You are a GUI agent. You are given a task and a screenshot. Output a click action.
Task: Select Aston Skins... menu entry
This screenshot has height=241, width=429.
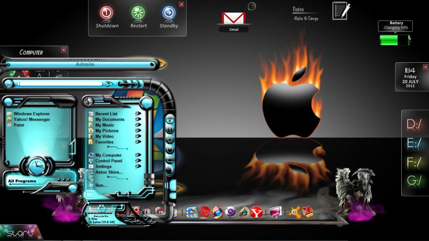[106, 172]
